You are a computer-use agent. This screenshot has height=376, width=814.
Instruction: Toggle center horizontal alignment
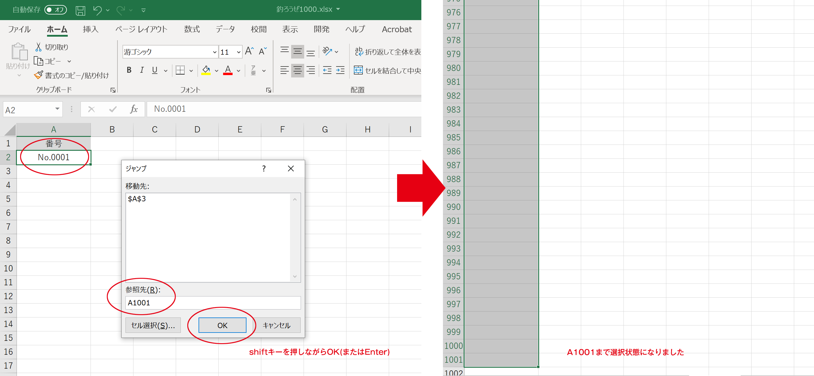pyautogui.click(x=297, y=70)
